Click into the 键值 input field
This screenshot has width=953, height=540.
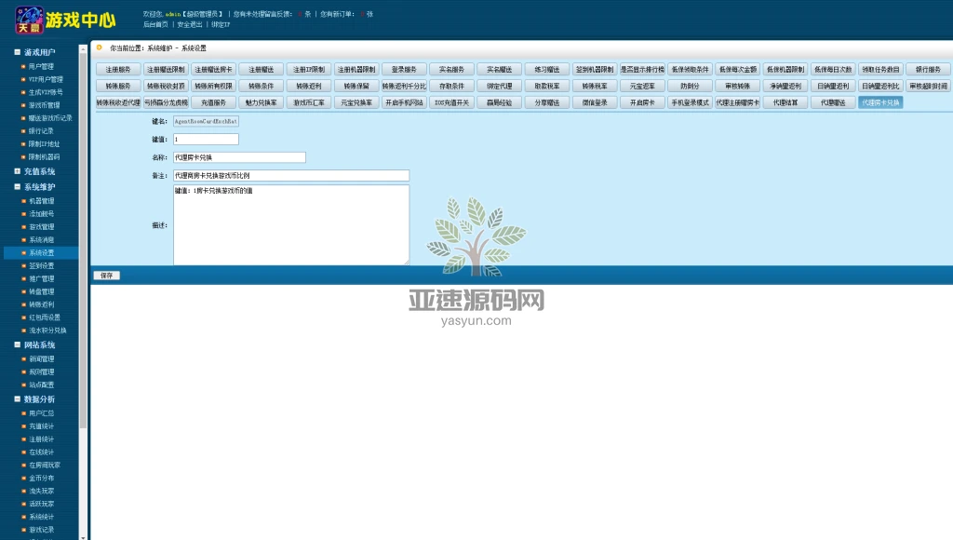point(206,139)
